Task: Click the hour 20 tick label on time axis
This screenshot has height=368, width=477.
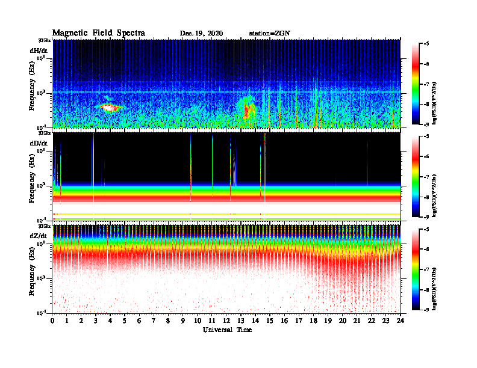Action: coord(343,321)
